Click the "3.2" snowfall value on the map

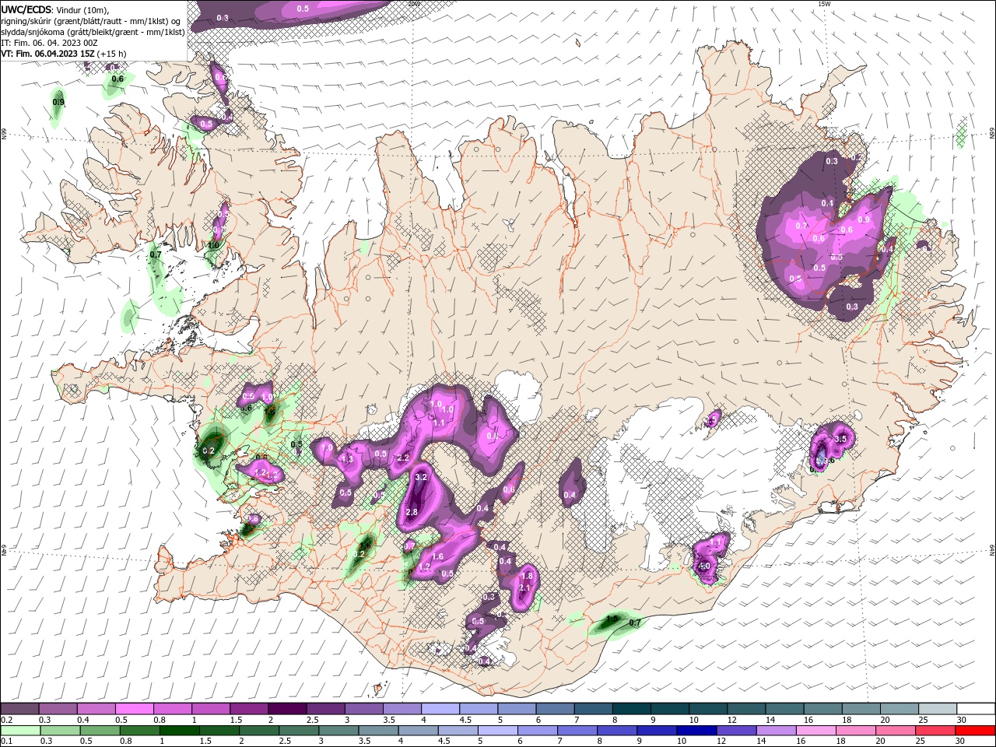tap(422, 477)
